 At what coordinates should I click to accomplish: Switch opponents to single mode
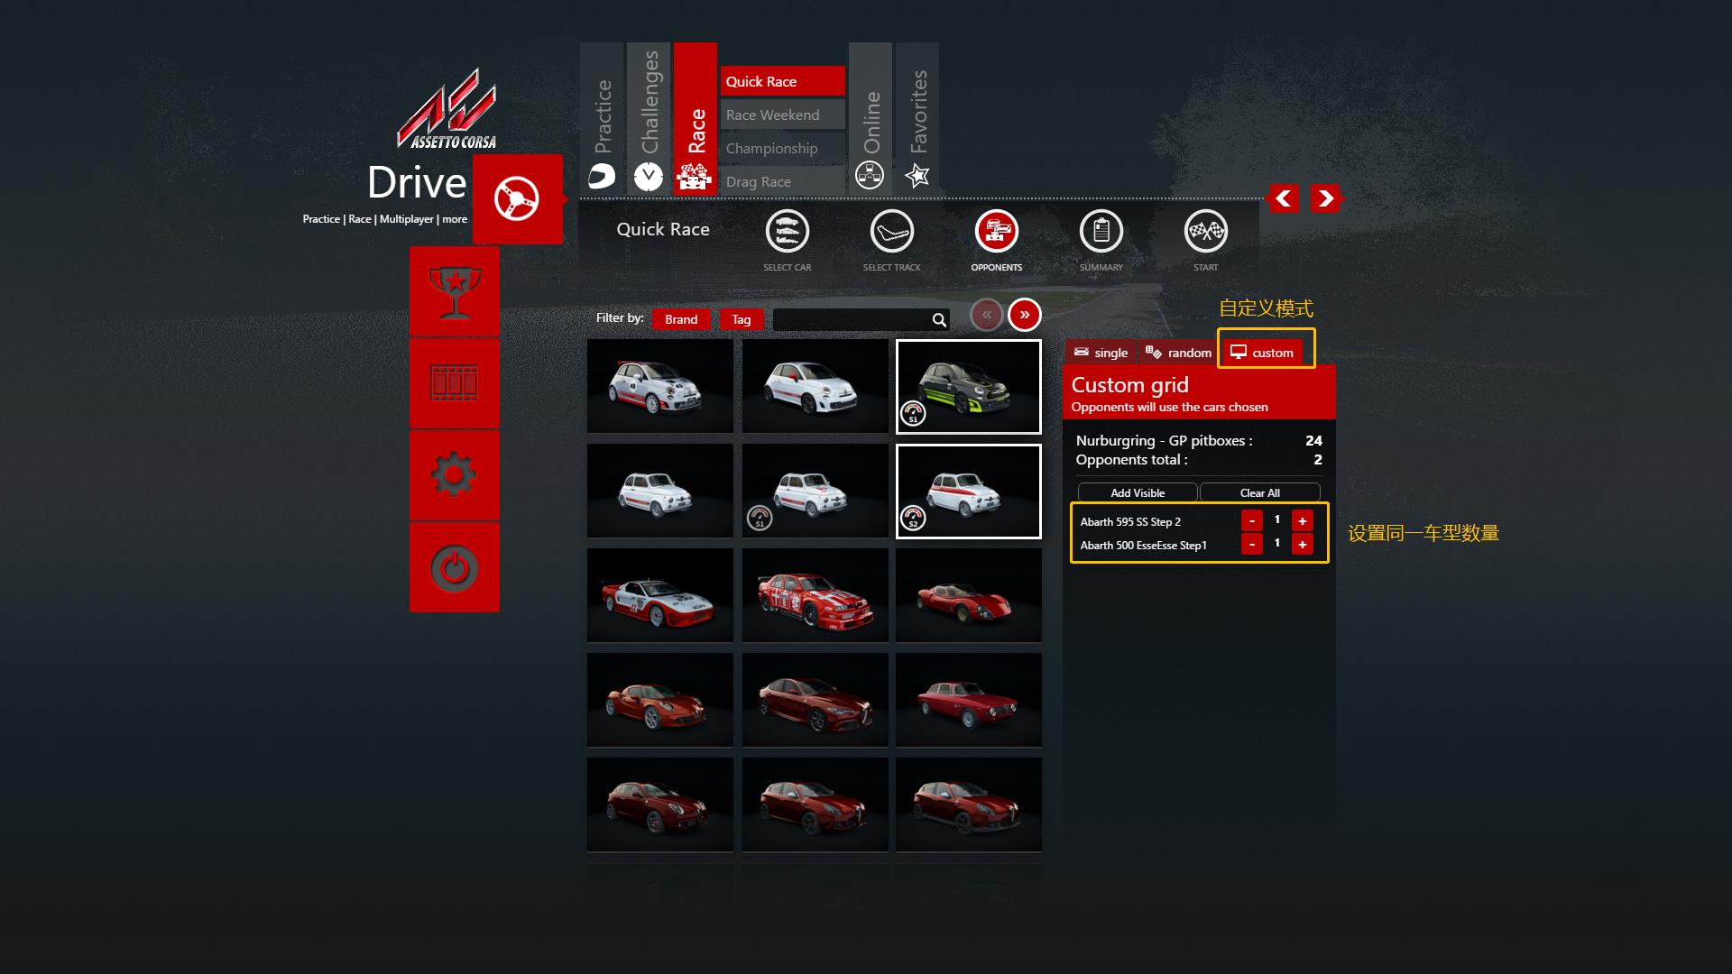coord(1101,353)
